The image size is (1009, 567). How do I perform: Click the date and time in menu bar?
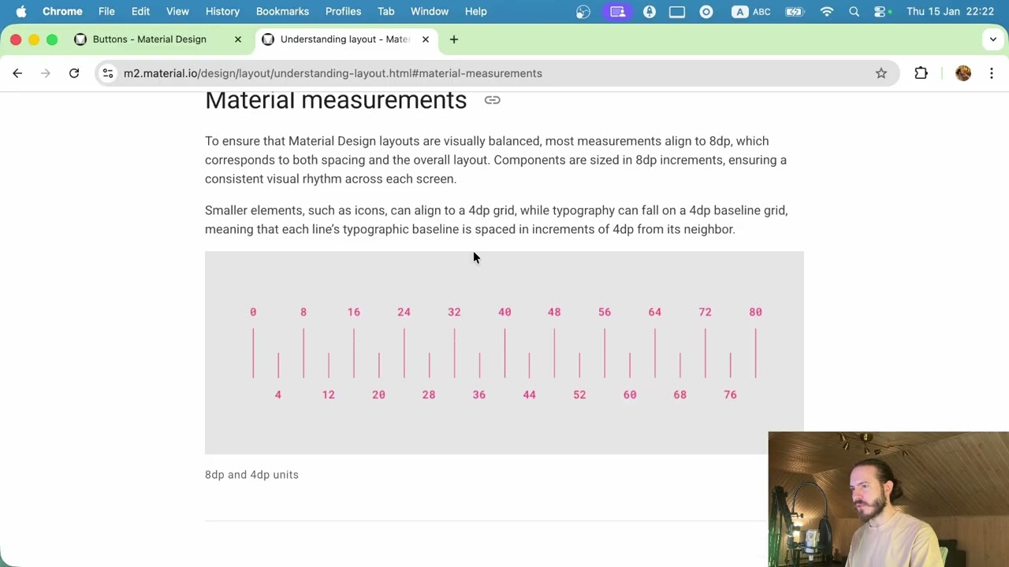pos(950,11)
